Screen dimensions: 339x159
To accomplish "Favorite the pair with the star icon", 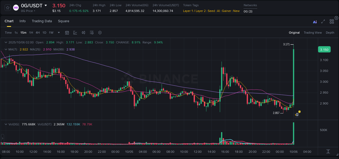I will coord(7,8).
